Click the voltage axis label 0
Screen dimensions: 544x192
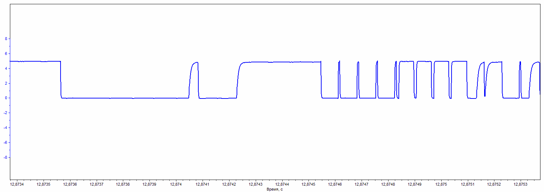[6, 98]
